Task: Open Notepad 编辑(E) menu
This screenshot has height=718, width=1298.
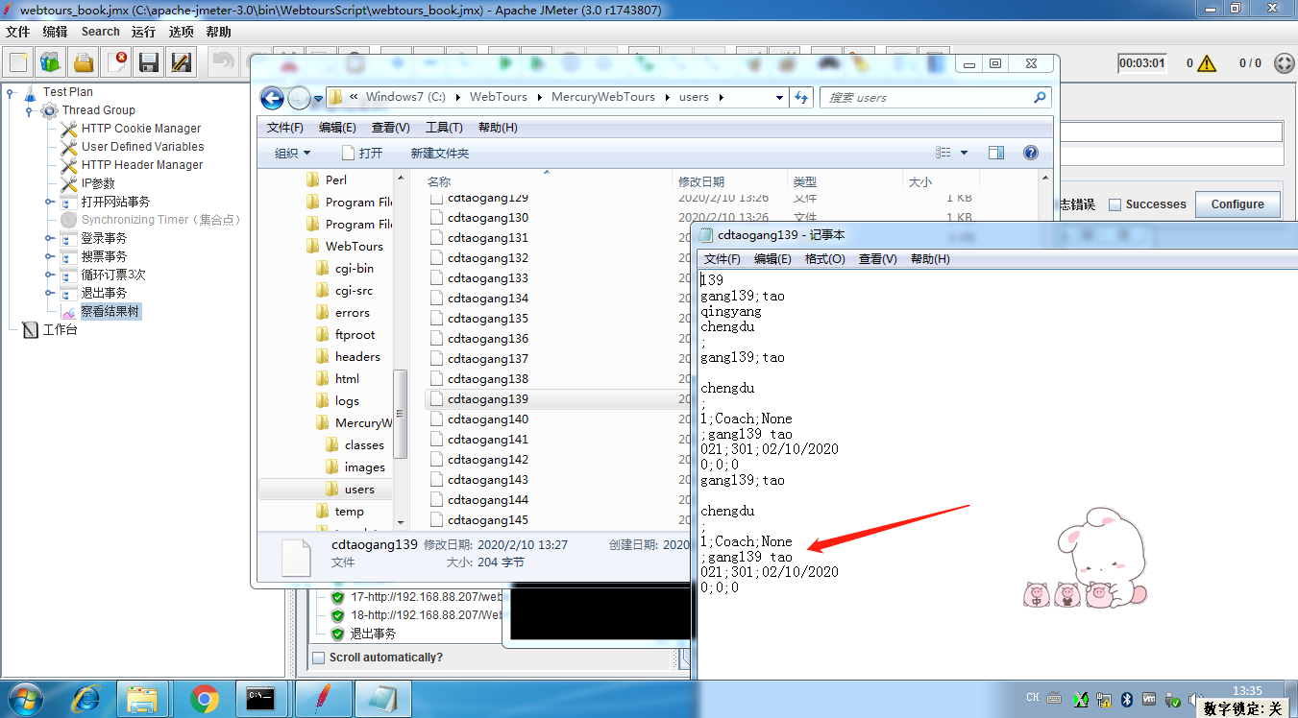Action: [772, 259]
